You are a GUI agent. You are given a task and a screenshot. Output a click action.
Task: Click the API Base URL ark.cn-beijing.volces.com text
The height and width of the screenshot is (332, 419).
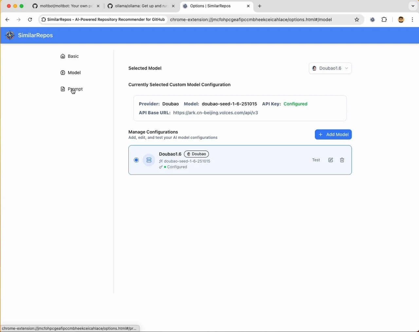[x=215, y=113]
